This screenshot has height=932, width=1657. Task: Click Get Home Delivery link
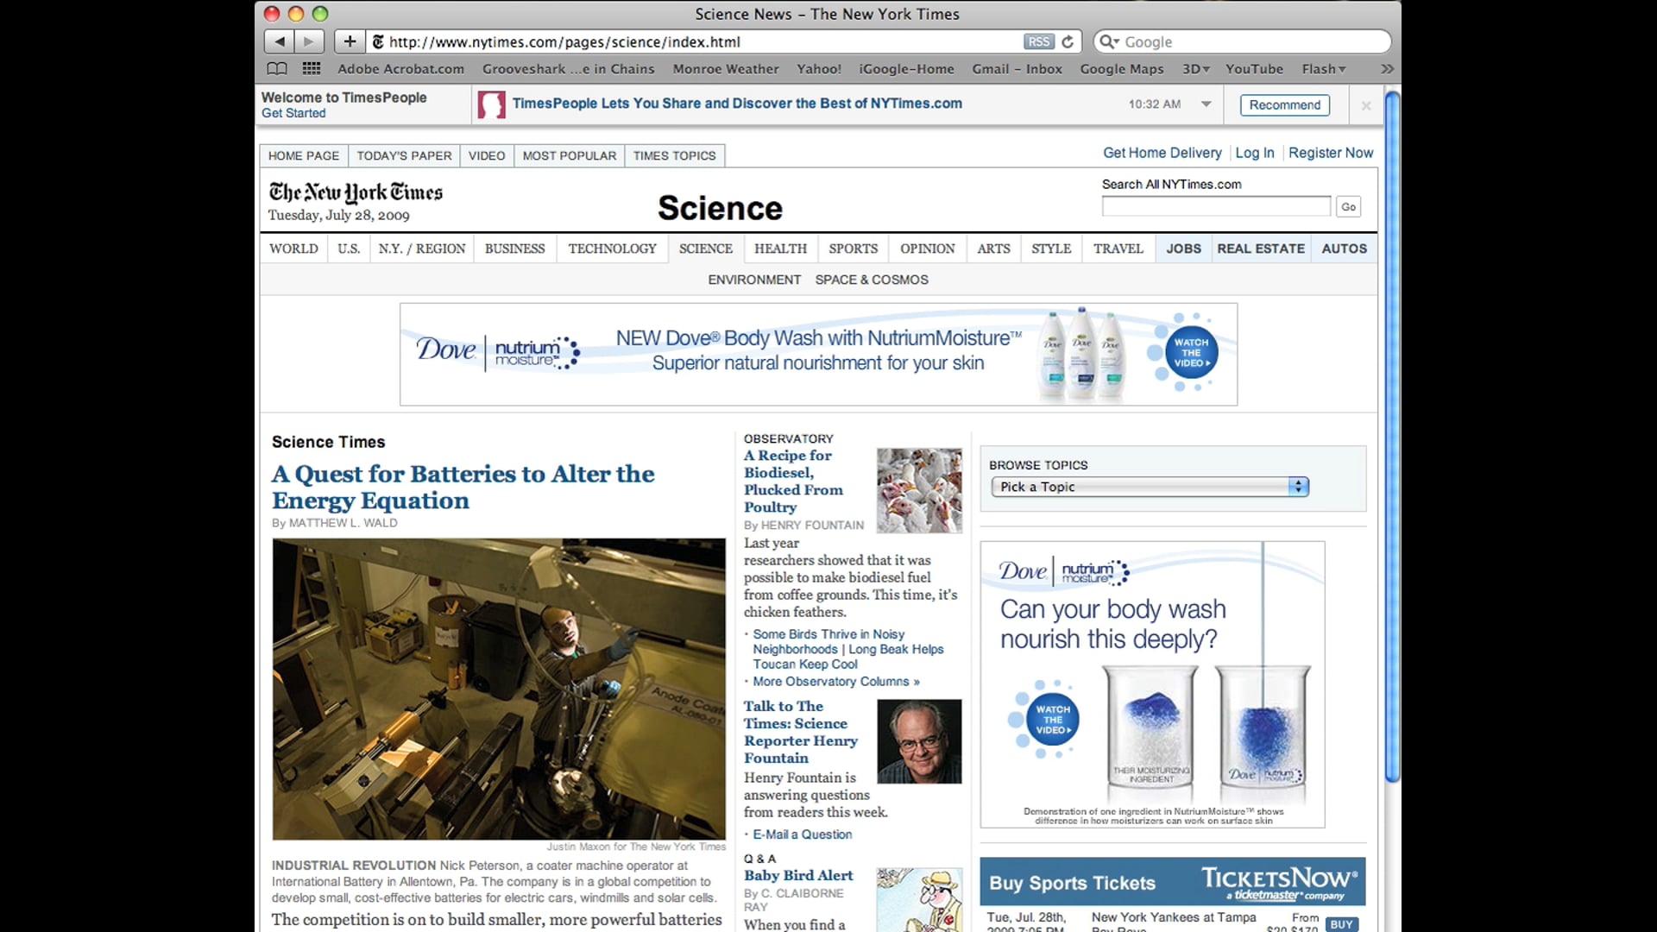[x=1162, y=153]
